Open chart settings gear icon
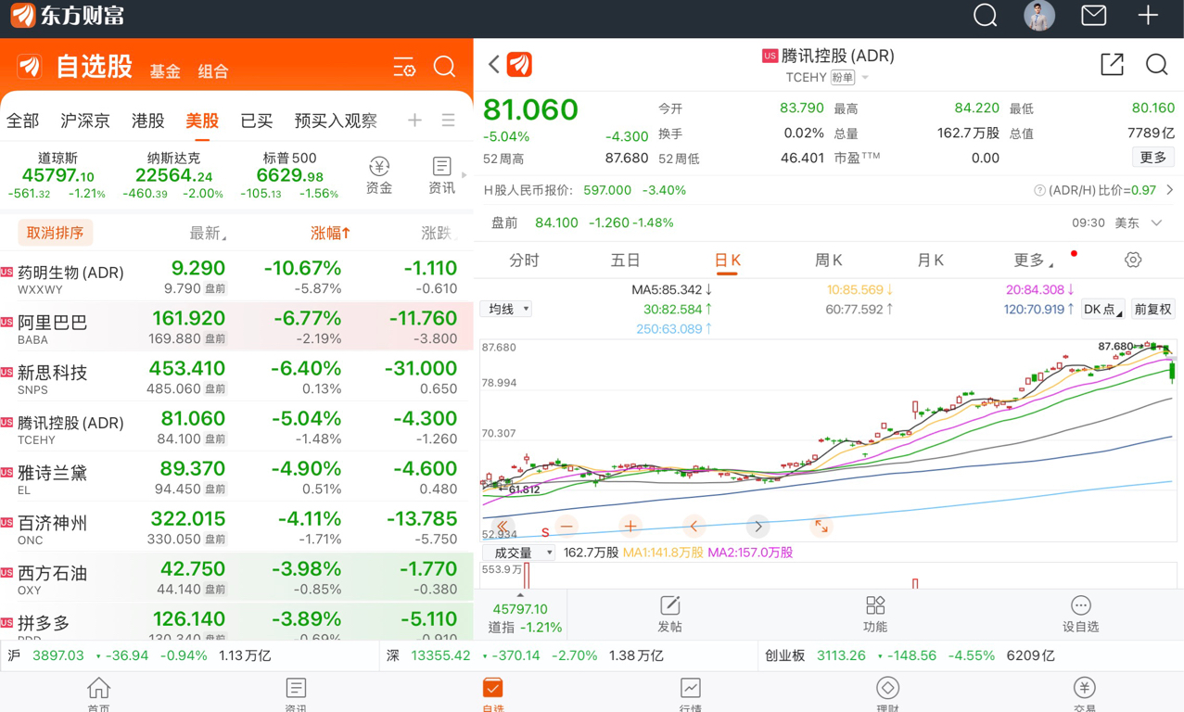 point(1133,261)
